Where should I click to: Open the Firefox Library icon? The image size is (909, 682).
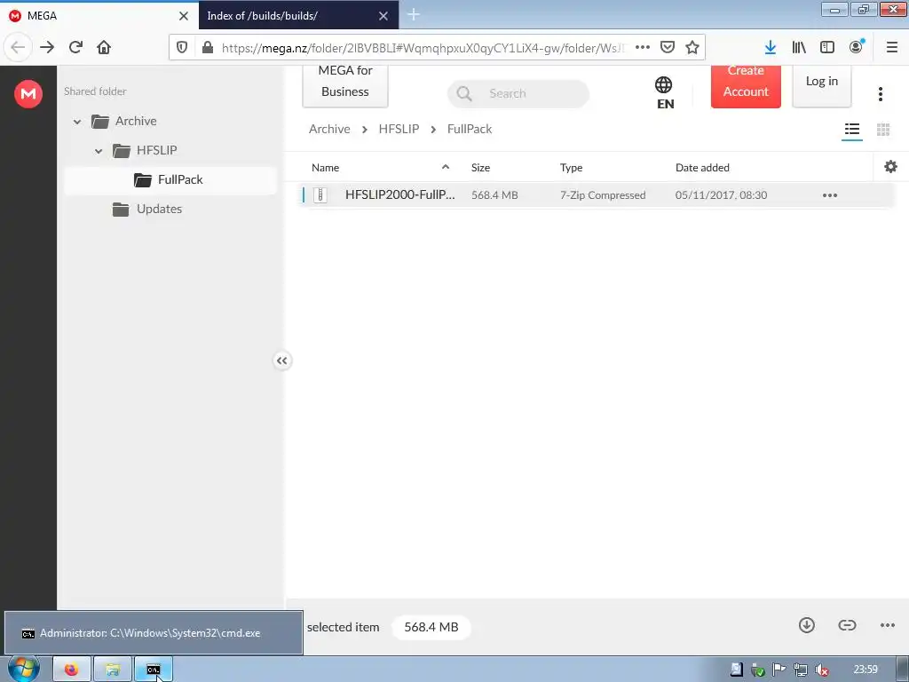pyautogui.click(x=799, y=48)
